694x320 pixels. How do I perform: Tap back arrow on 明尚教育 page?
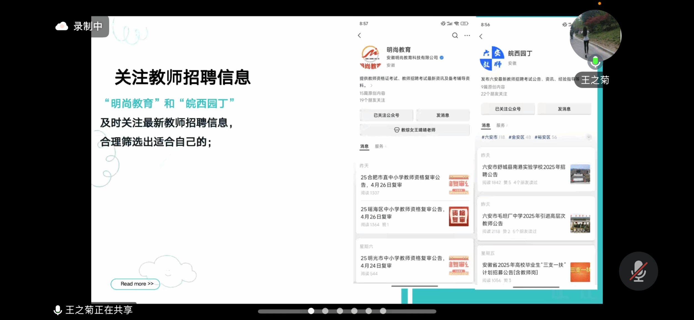coord(359,36)
